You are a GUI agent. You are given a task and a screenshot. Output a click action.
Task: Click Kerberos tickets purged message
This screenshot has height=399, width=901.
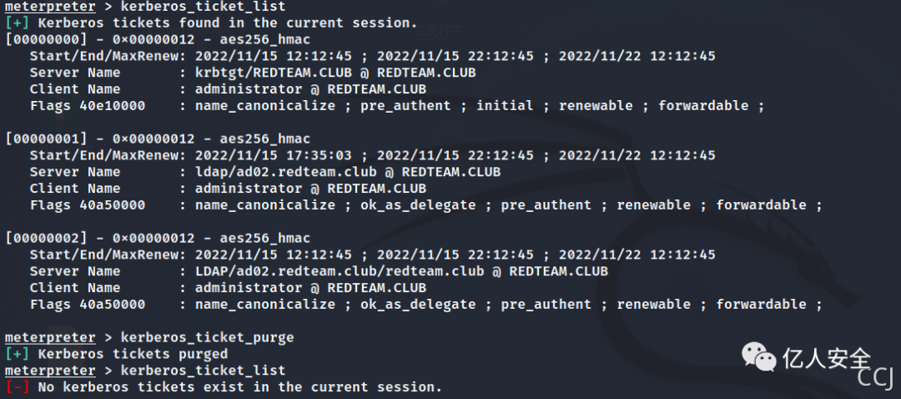[x=133, y=354]
